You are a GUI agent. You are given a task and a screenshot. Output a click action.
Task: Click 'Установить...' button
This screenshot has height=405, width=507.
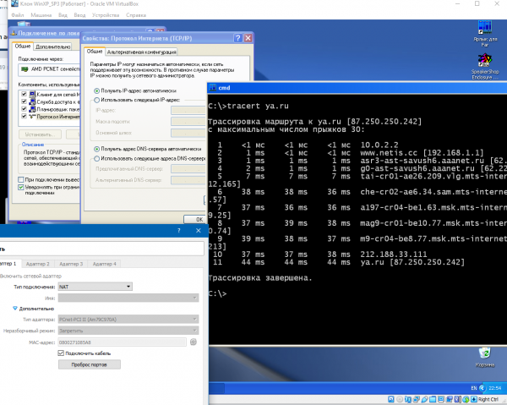(x=38, y=134)
